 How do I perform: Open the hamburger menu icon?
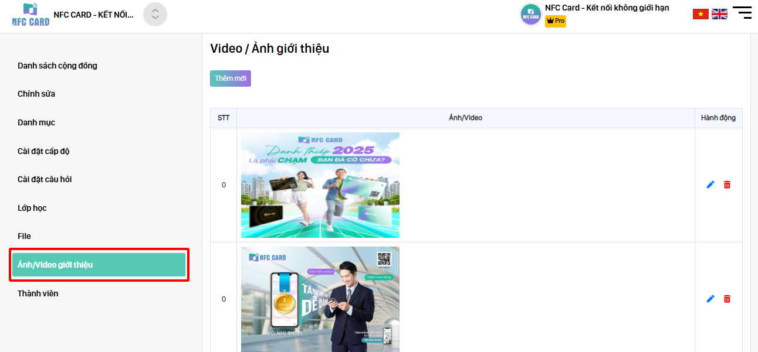tap(742, 13)
